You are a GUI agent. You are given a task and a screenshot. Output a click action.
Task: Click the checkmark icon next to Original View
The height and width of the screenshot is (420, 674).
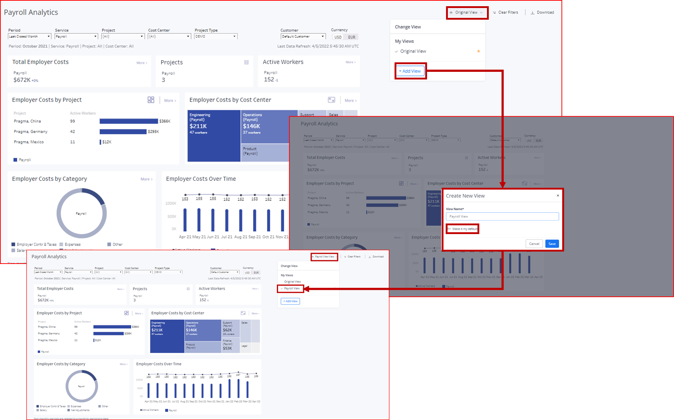pos(397,51)
